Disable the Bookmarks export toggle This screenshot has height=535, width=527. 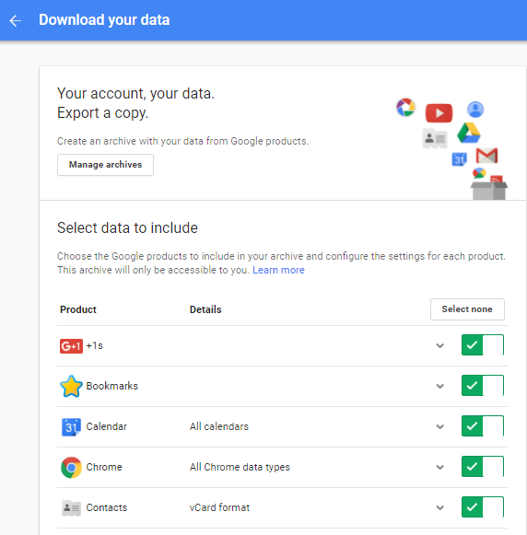click(482, 386)
